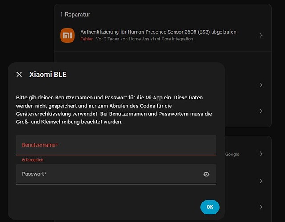285x222 pixels.
Task: Open the Authentifizierung abgelaufen repair entry
Action: pyautogui.click(x=158, y=32)
